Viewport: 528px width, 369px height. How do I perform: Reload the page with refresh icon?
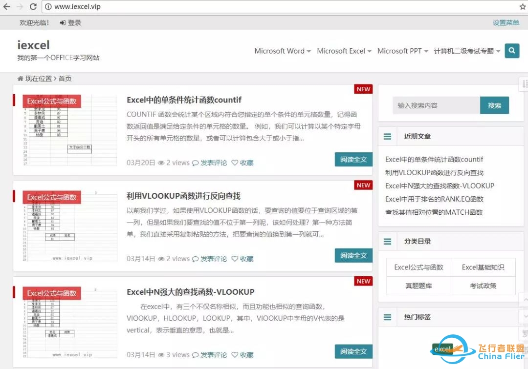point(33,6)
